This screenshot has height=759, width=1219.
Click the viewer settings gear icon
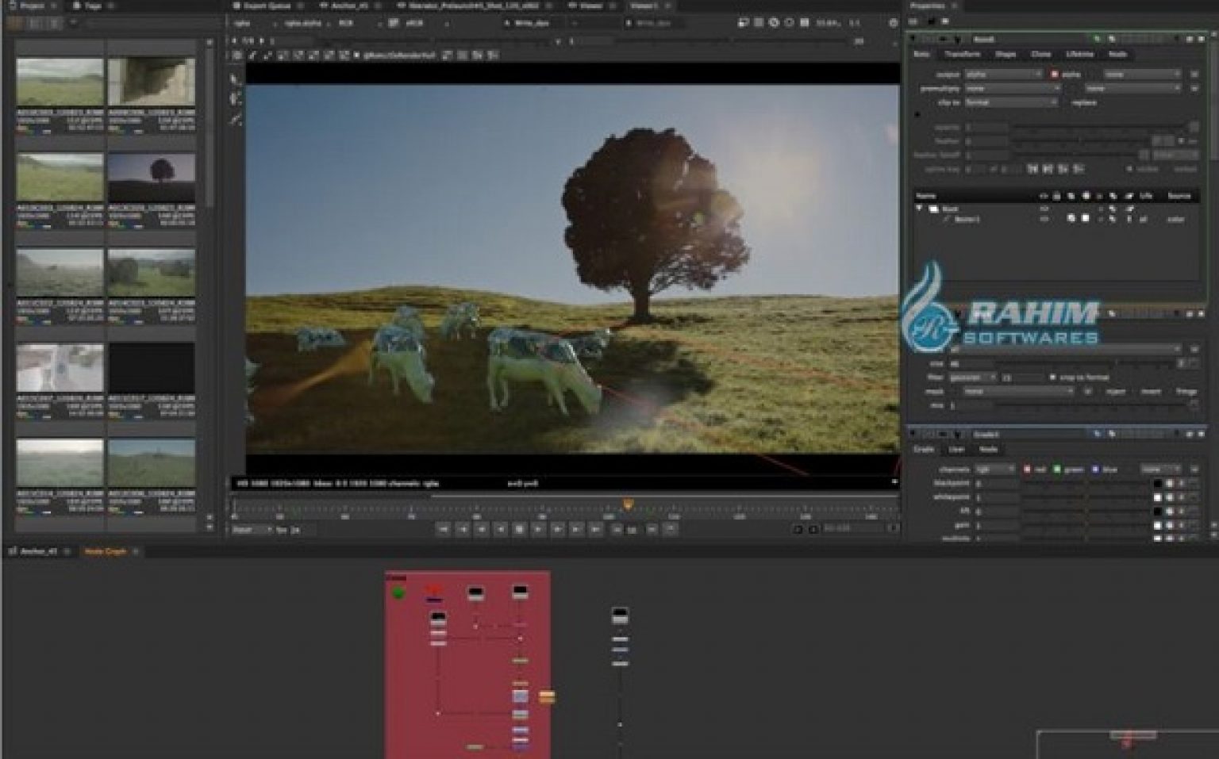(893, 24)
